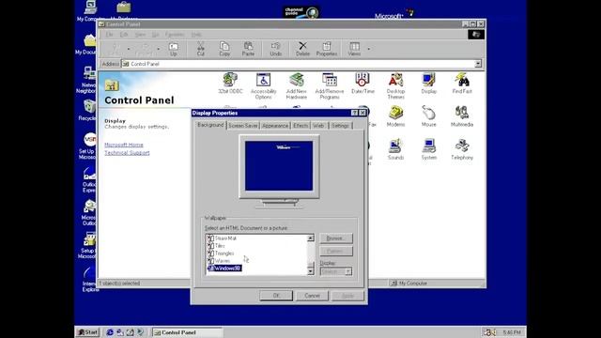601x338 pixels.
Task: Open the 32bit ODBC control panel icon
Action: [230, 84]
